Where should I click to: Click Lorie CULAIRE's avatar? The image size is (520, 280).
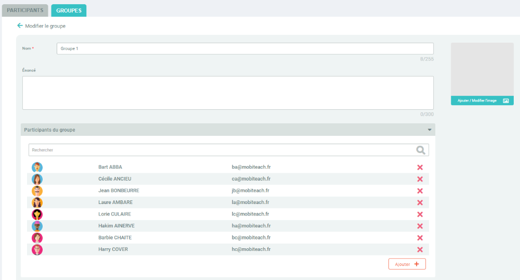coord(37,214)
